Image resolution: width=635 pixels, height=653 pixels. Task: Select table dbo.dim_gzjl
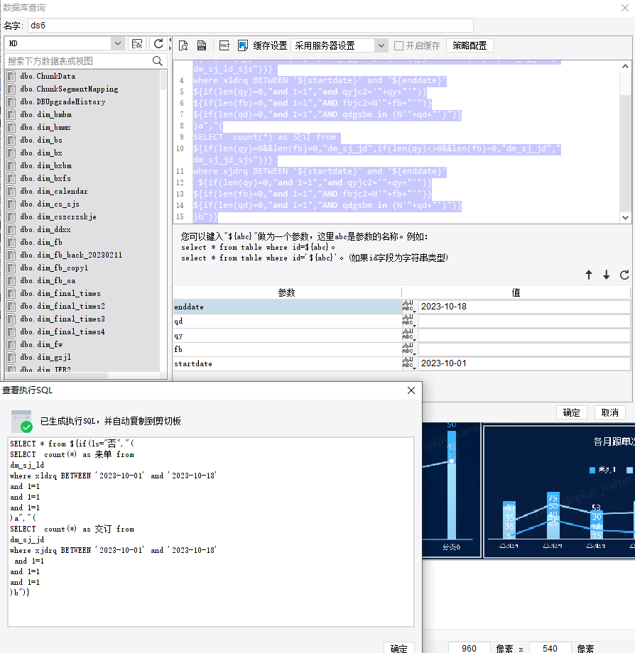click(x=46, y=357)
